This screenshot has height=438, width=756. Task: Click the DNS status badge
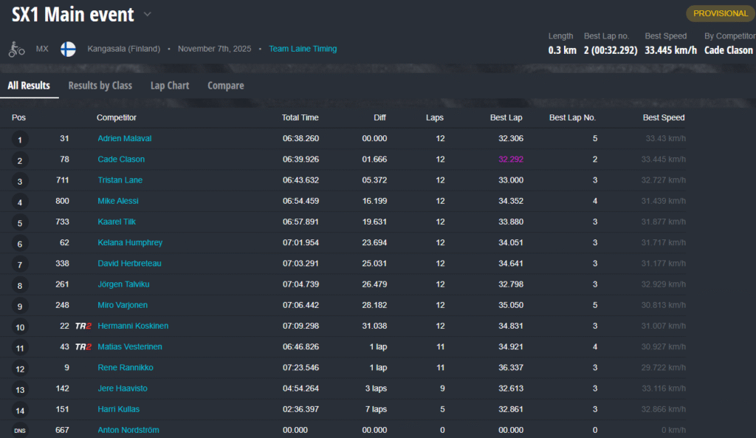[20, 431]
